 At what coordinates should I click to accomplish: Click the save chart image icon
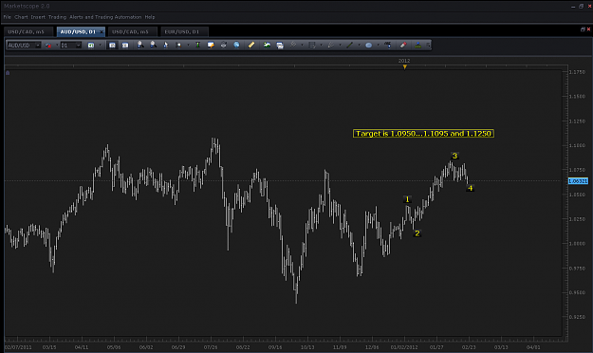267,45
